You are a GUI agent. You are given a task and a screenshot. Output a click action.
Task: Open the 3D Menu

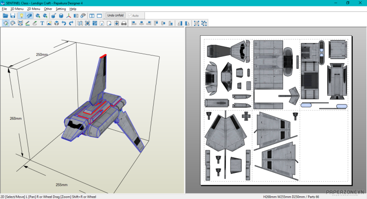pyautogui.click(x=17, y=9)
